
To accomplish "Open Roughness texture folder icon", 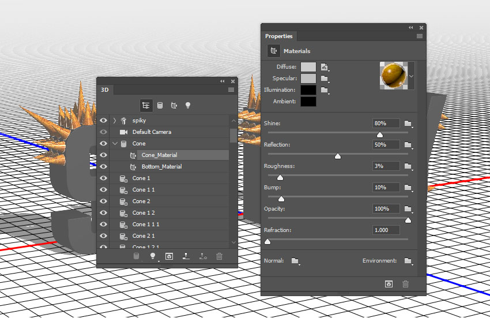I will tap(408, 166).
